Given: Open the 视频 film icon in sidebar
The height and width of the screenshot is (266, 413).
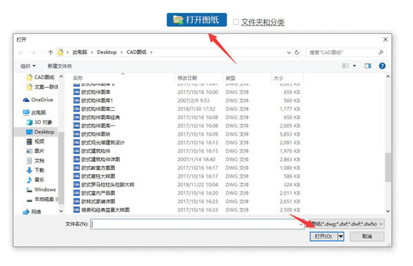Looking at the screenshot, I should coord(30,141).
